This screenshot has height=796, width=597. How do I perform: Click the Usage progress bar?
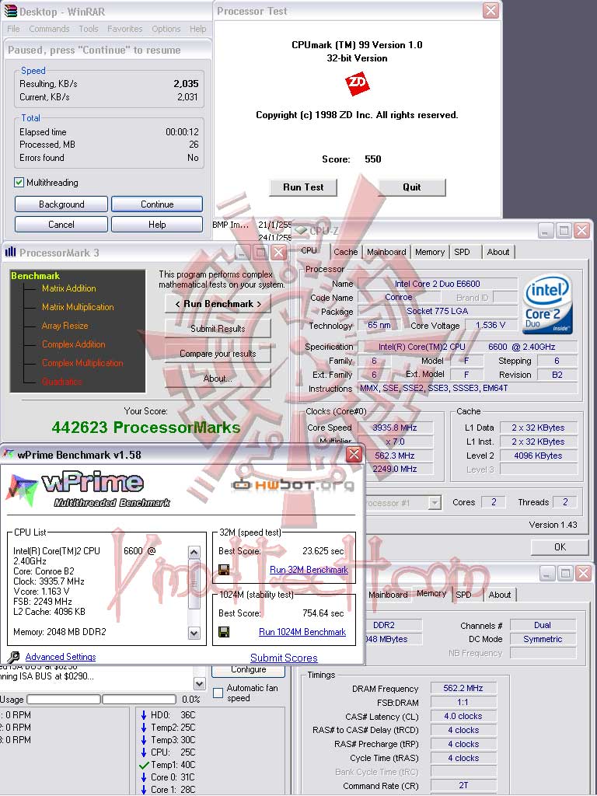(101, 700)
